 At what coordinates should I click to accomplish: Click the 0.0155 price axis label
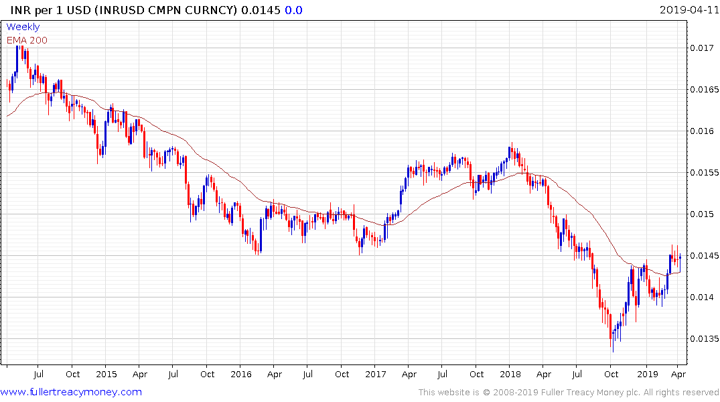click(705, 173)
